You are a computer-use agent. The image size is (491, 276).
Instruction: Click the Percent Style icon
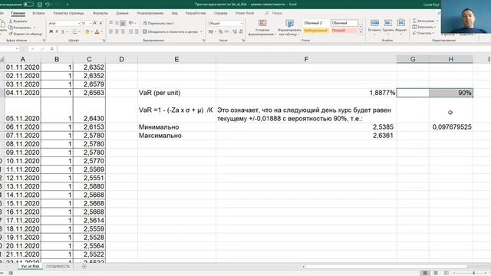pos(220,31)
